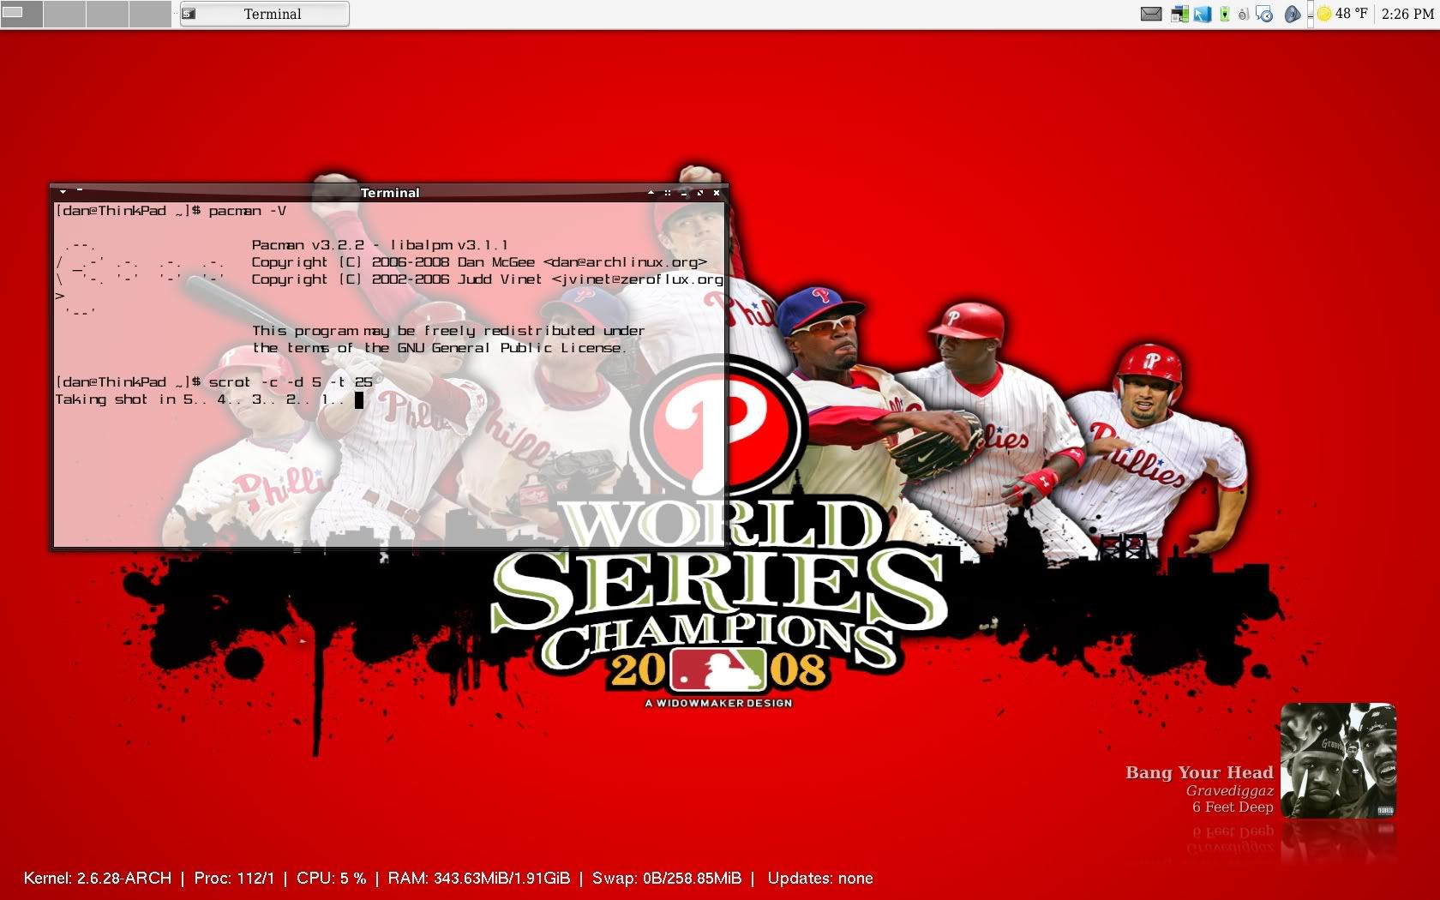Click the 'Gravediggaz' artist name

coord(1229,790)
